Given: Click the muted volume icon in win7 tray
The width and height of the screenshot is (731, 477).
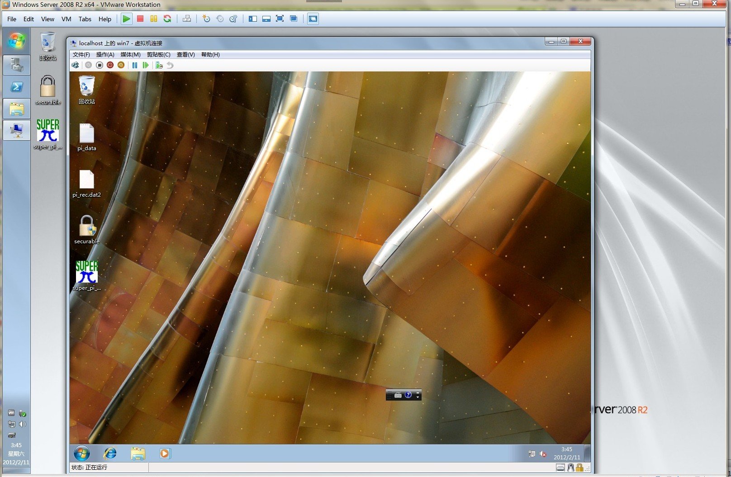Looking at the screenshot, I should (543, 454).
